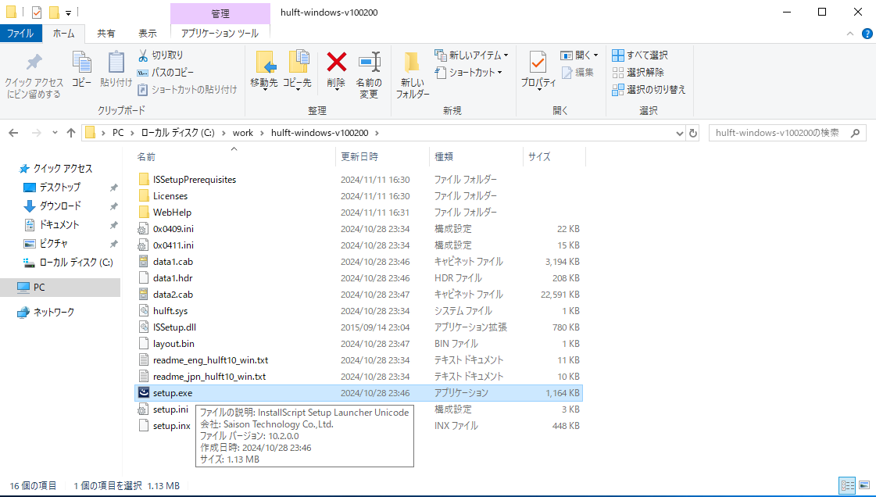Click Invert selection (選択の切り替え)
The height and width of the screenshot is (497, 876).
649,89
